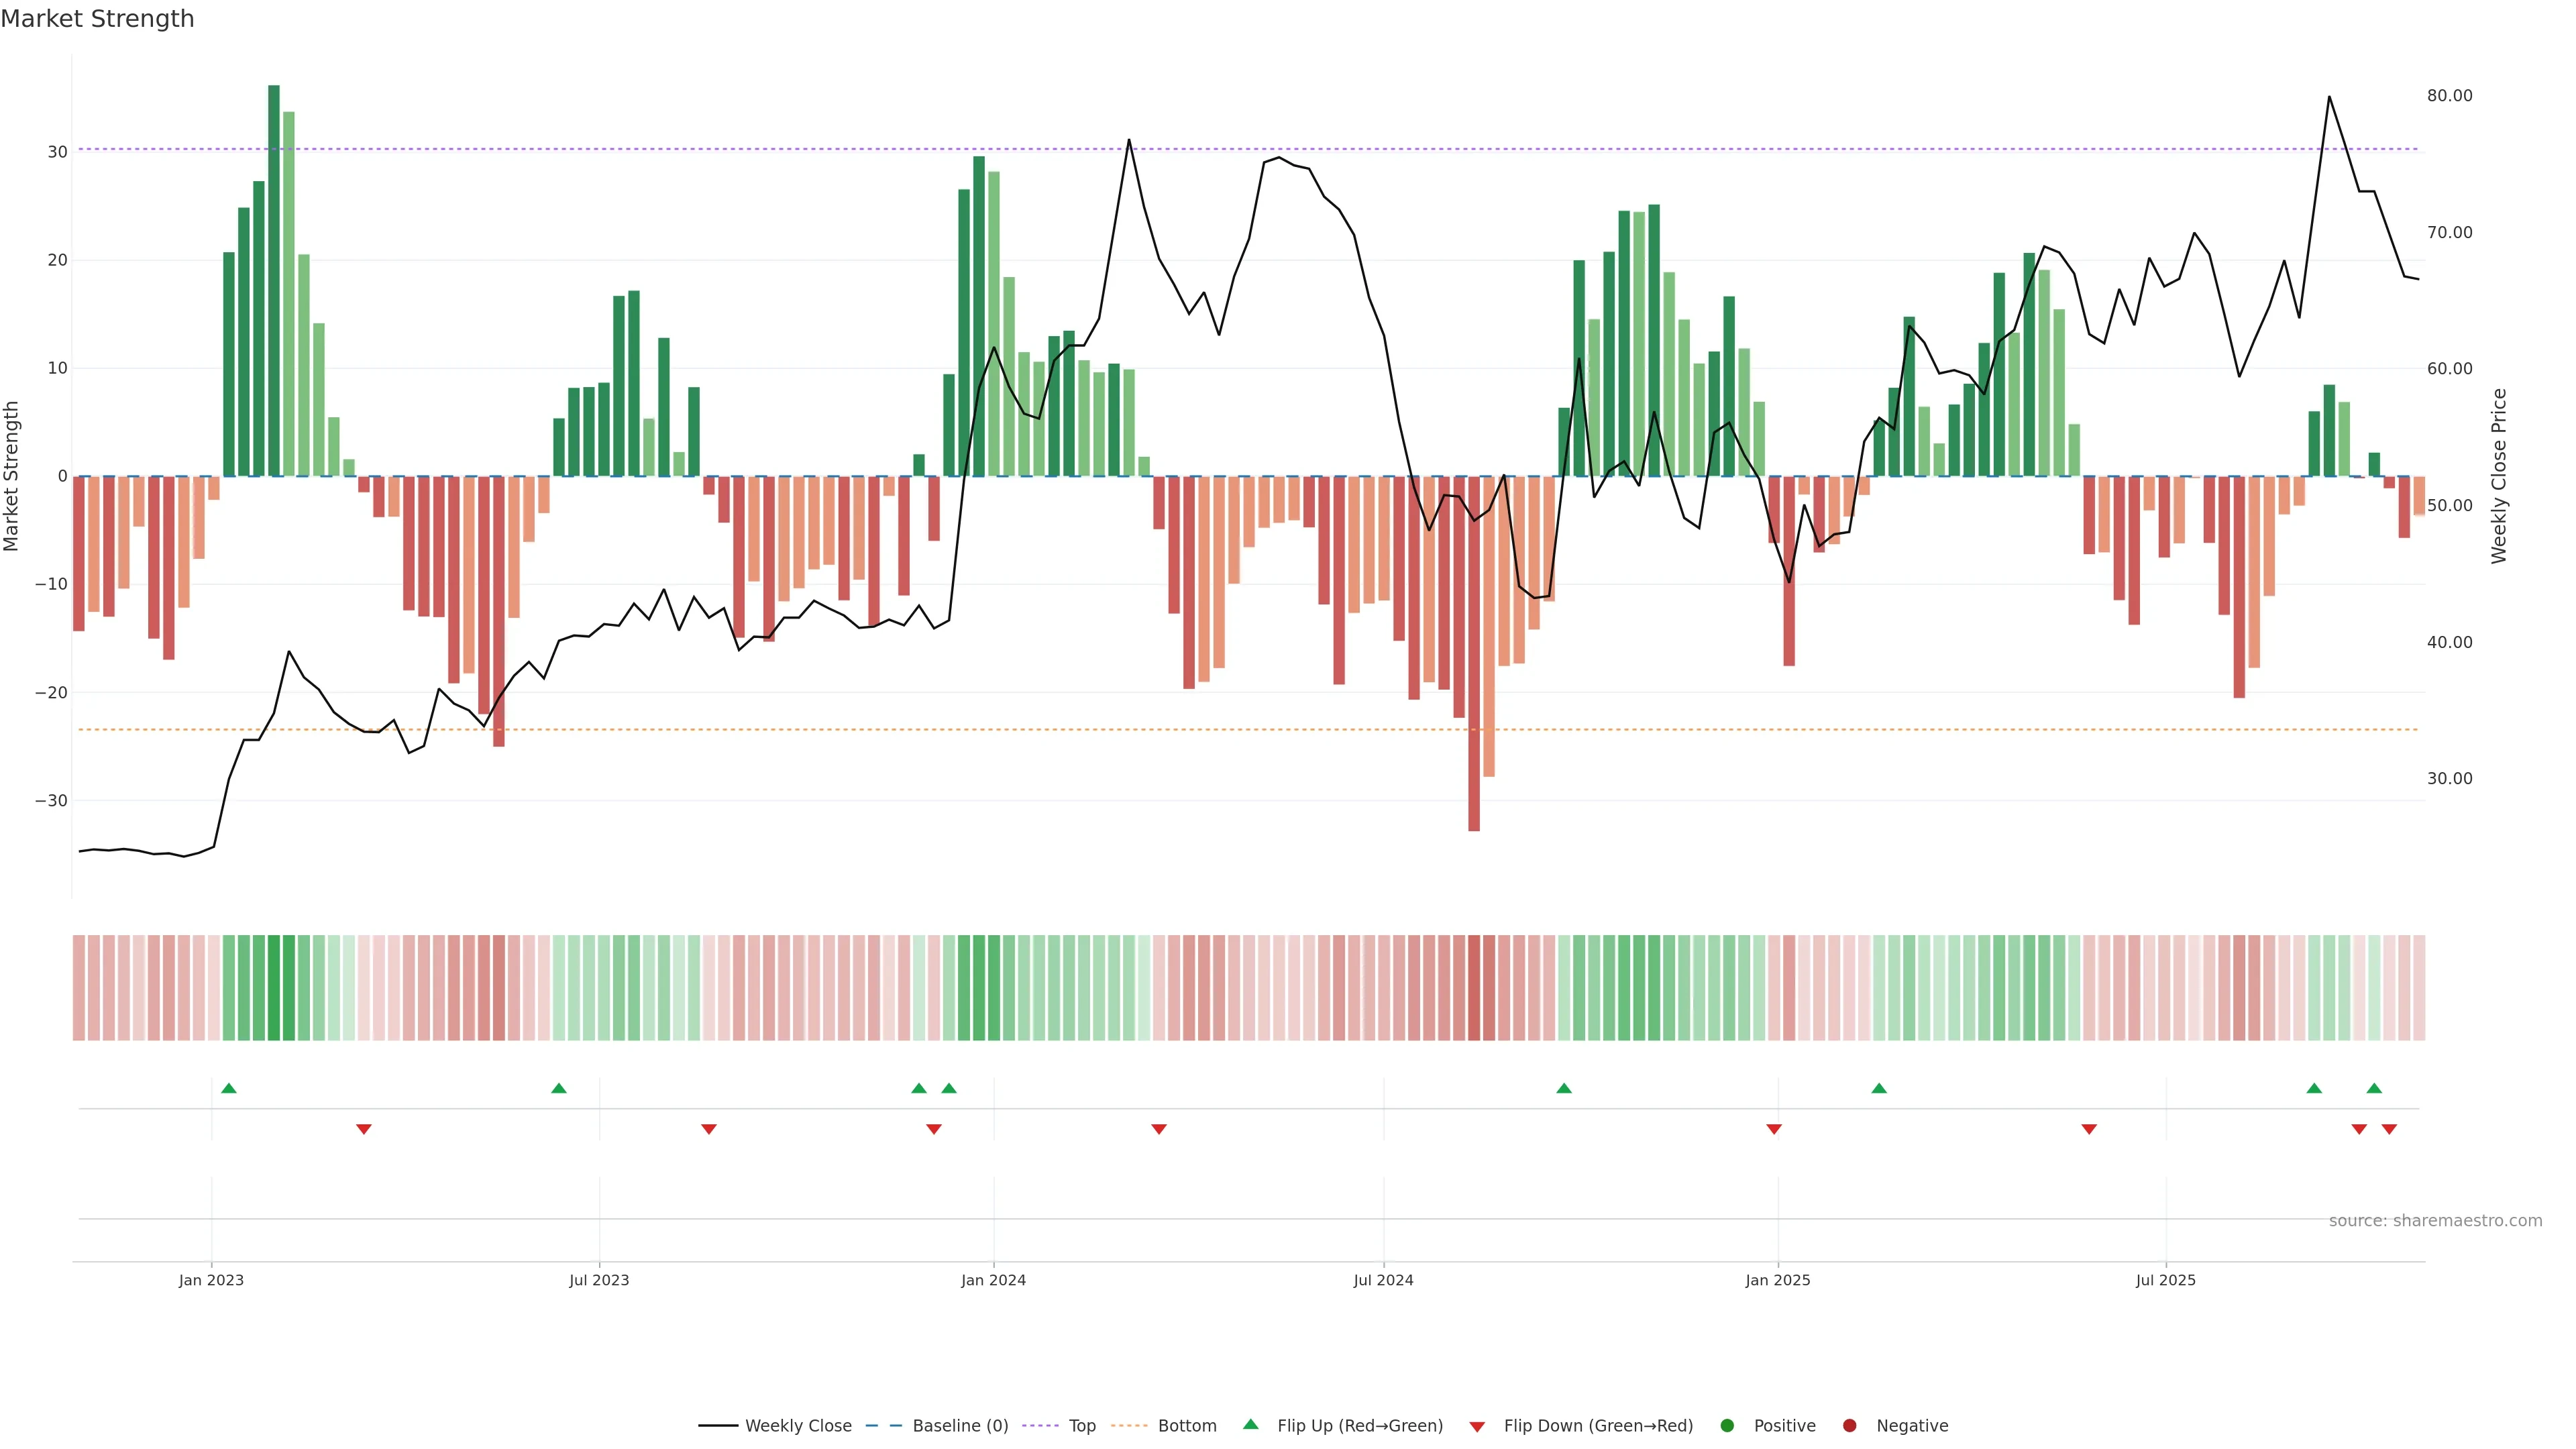Click flip-up marker just before Jul 2023
Image resolution: width=2576 pixels, height=1449 pixels.
[559, 1088]
